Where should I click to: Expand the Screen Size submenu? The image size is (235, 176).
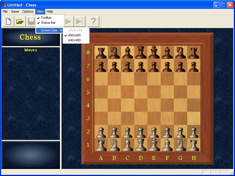tap(49, 30)
